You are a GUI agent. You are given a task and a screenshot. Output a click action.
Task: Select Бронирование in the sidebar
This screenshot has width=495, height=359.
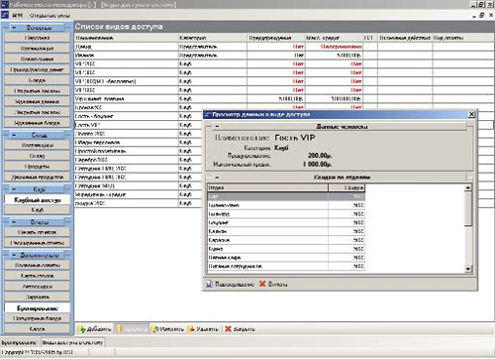coord(37,308)
